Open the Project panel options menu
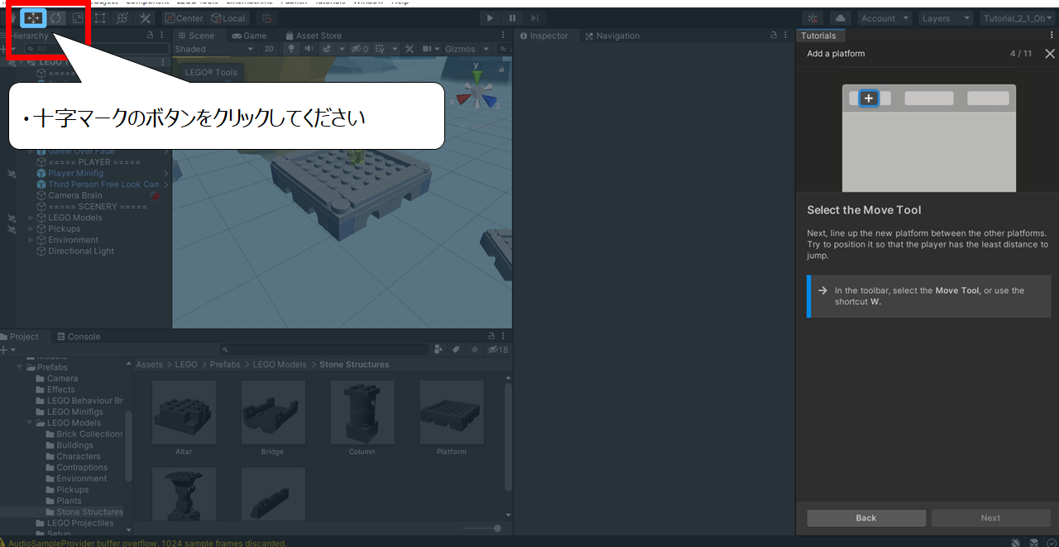 click(x=504, y=336)
